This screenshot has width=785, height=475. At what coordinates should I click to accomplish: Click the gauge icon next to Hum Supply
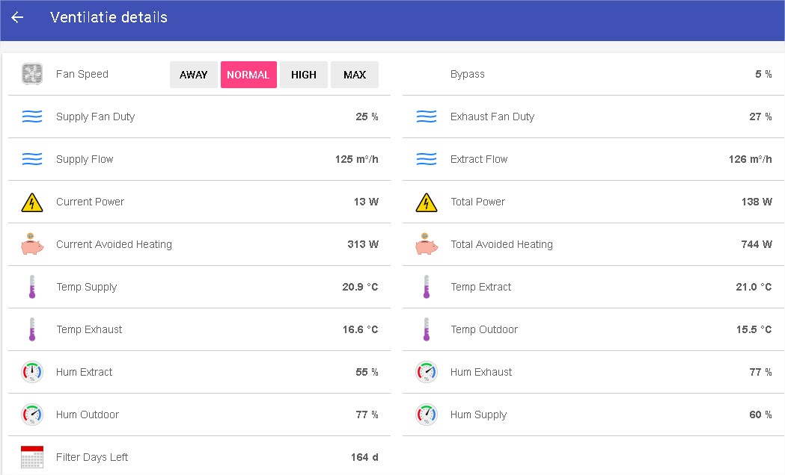(427, 415)
